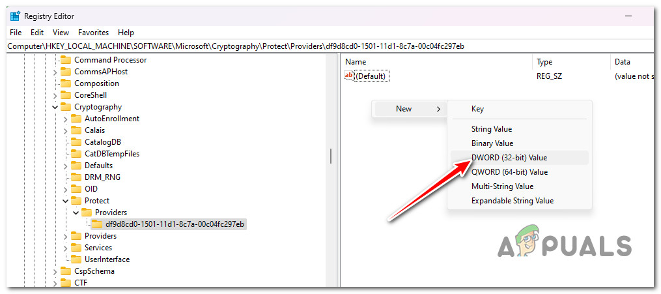Select the Command Processor key label
Screen dimensions: 661x294
111,60
